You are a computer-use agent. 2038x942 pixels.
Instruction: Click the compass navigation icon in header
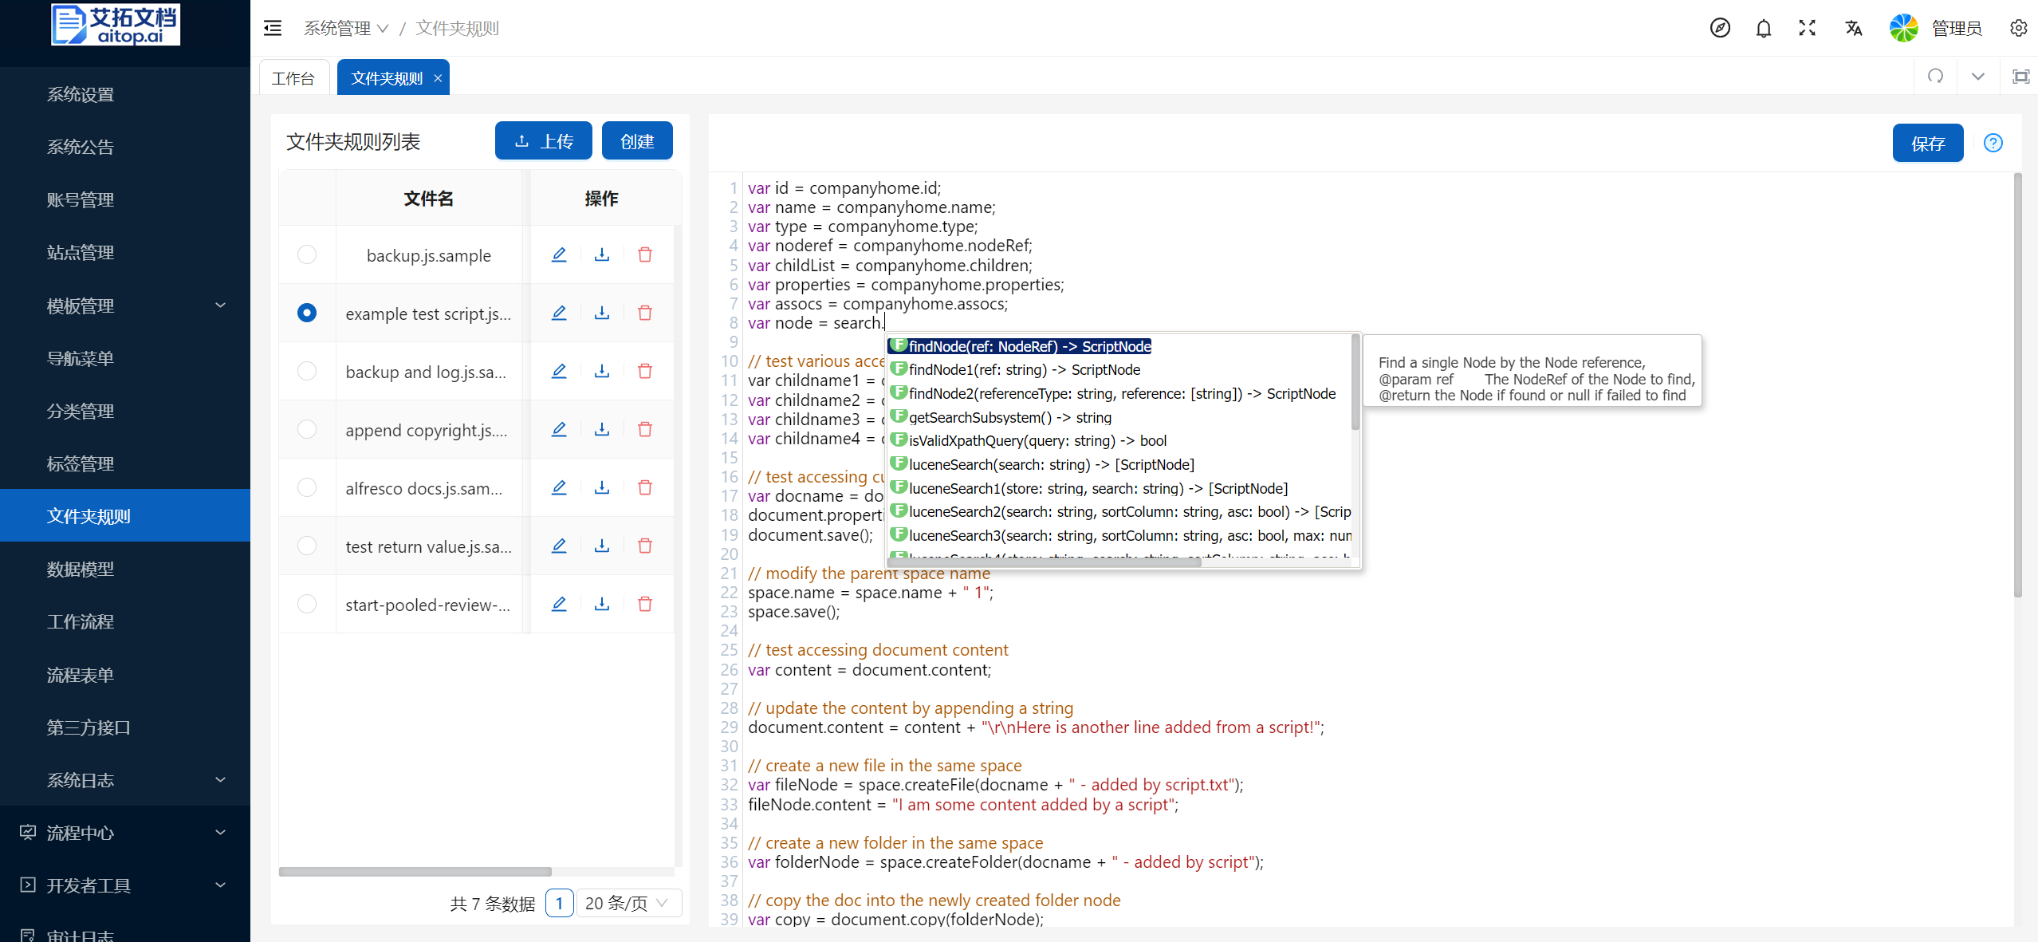1720,29
